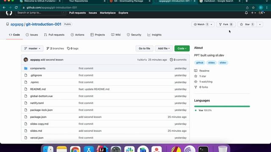Click the slides topic tag
This screenshot has width=271, height=152.
211,63
